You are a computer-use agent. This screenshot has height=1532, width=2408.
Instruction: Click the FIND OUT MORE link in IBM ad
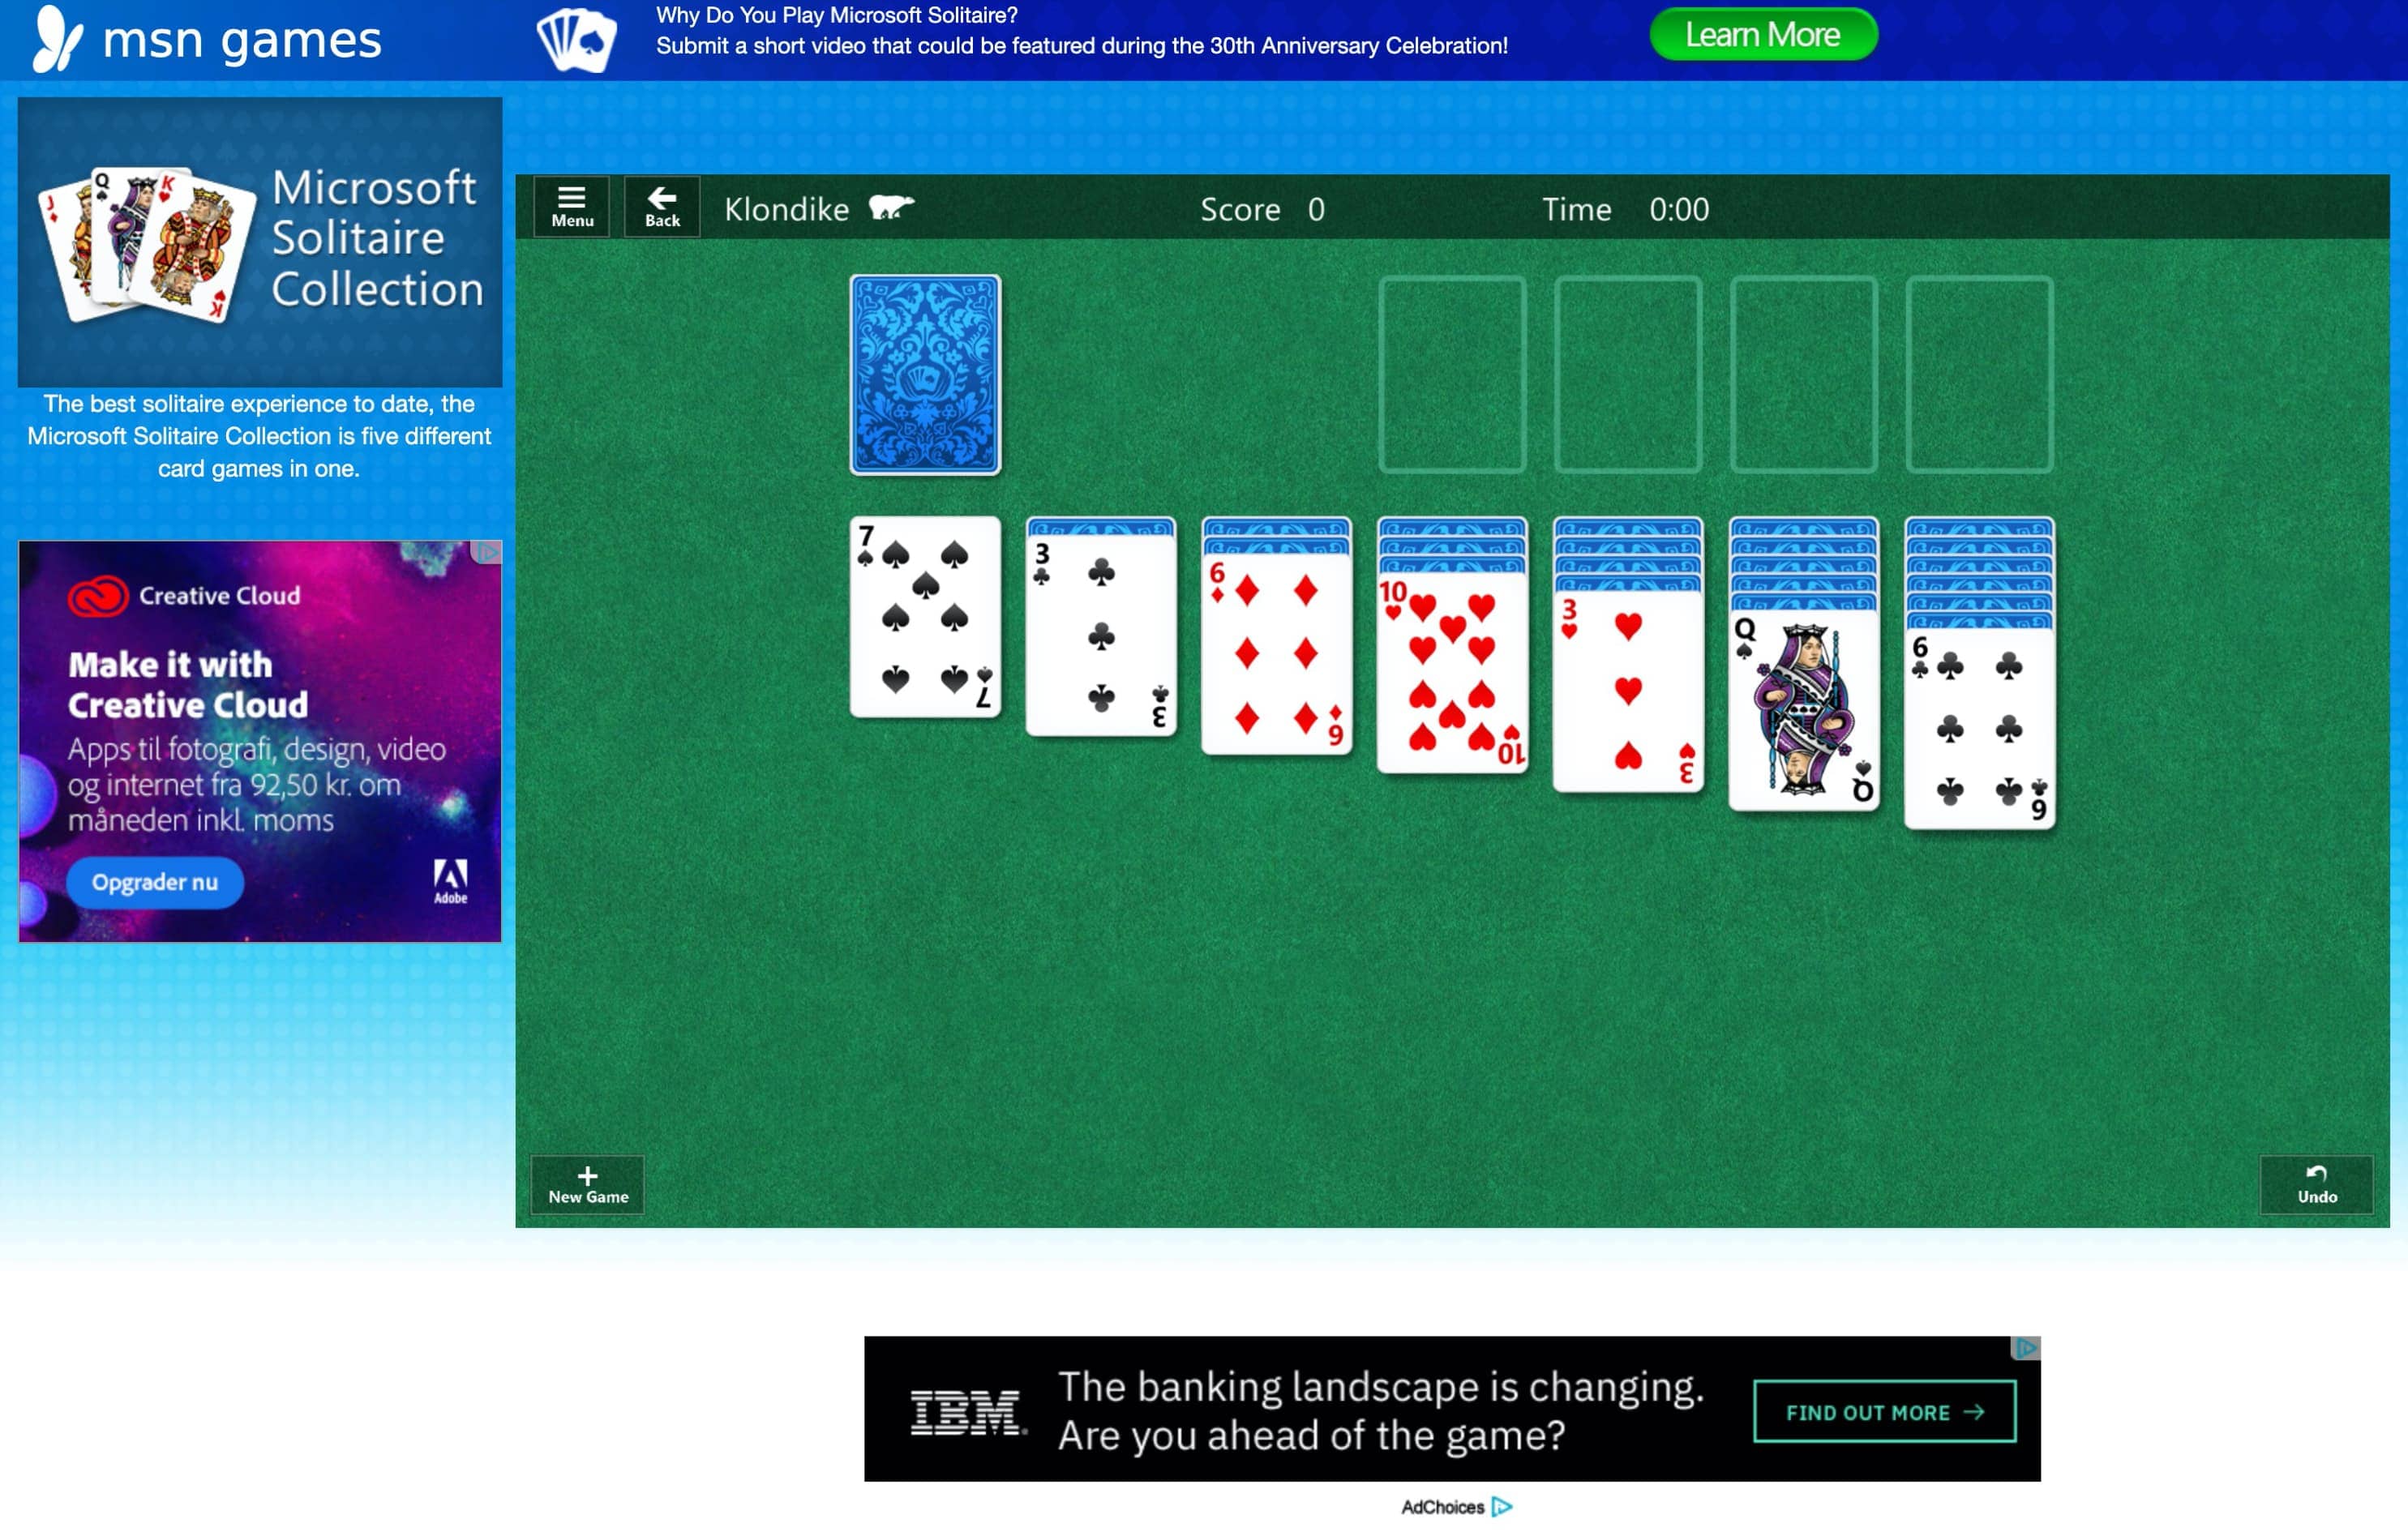tap(1884, 1412)
